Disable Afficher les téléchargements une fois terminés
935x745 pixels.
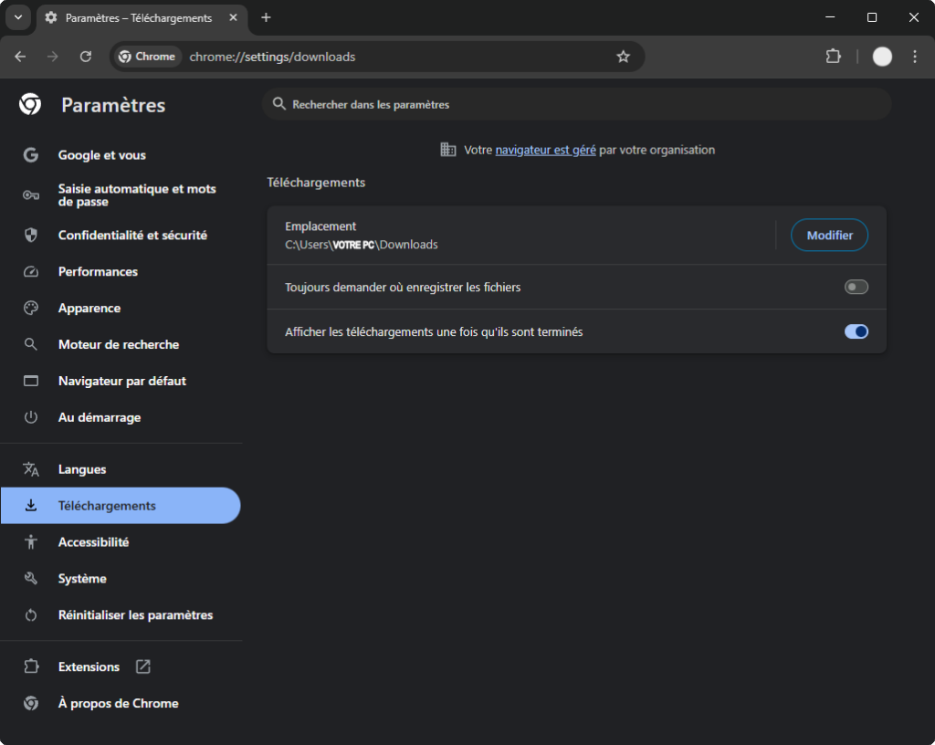pyautogui.click(x=856, y=331)
